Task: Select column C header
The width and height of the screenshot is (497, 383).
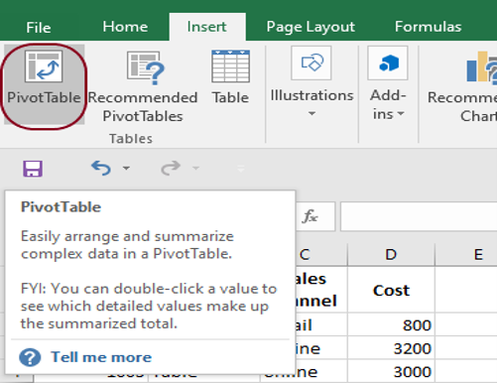Action: 320,255
